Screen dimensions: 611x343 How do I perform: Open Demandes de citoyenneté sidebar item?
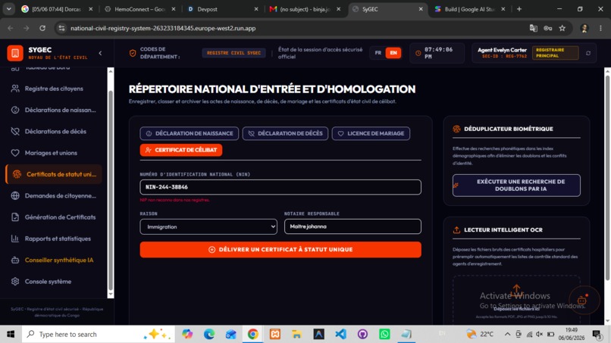tap(54, 196)
